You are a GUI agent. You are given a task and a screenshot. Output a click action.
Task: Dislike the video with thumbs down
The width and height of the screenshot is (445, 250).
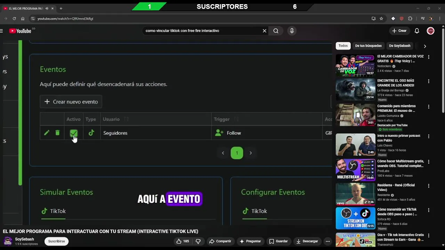click(198, 241)
